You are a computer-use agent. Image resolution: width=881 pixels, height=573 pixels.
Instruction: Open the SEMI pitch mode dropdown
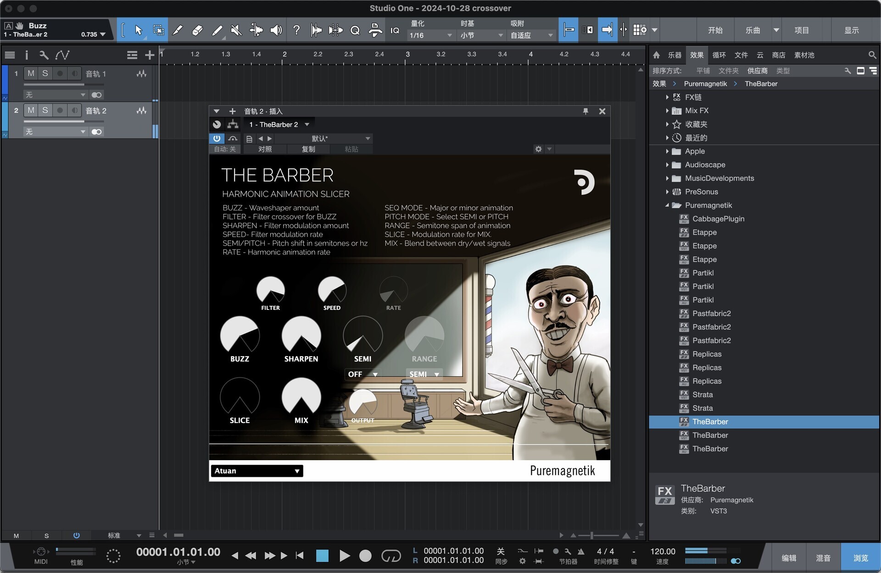[424, 374]
